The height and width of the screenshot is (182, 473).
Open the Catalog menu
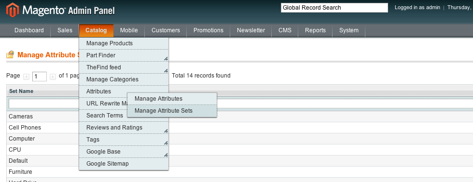pos(96,30)
